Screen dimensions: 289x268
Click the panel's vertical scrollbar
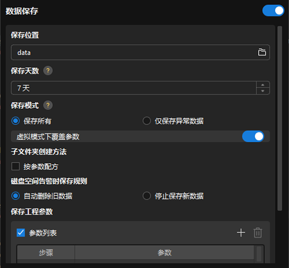pyautogui.click(x=279, y=118)
